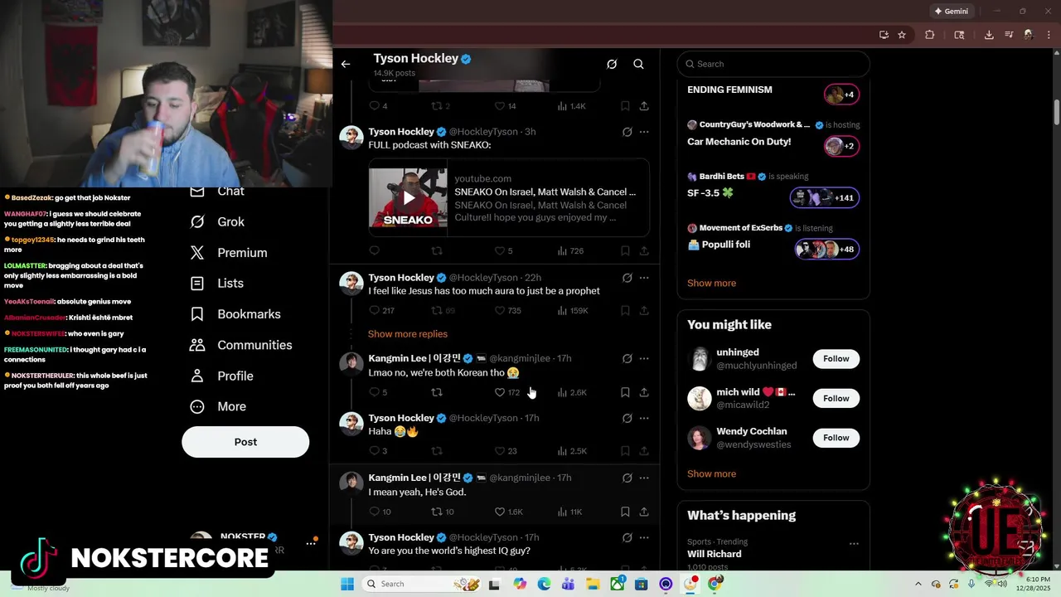Click the X search input field
This screenshot has height=597, width=1061.
click(x=773, y=64)
